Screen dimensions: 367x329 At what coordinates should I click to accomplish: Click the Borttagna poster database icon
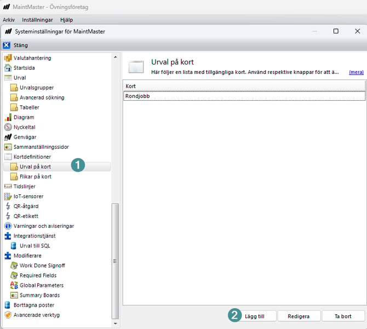click(8, 305)
